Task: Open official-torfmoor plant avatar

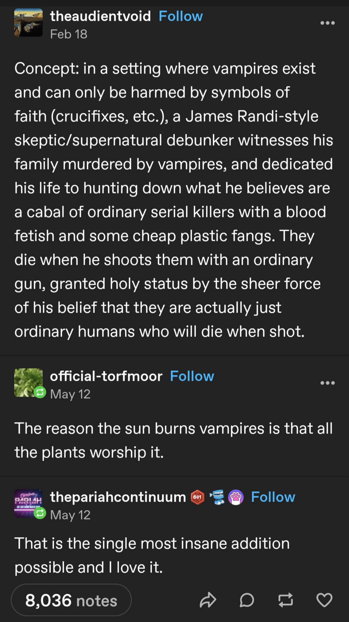Action: click(28, 382)
